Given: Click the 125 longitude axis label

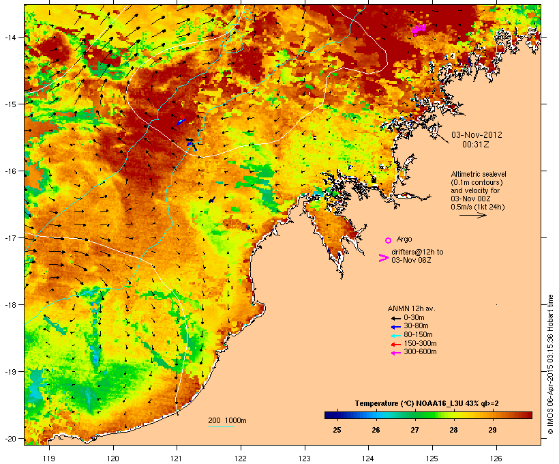Looking at the screenshot, I should (x=432, y=459).
